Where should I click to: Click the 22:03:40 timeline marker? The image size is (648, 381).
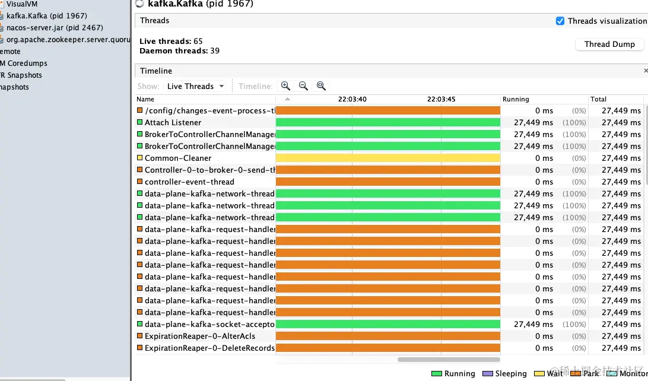pos(352,99)
